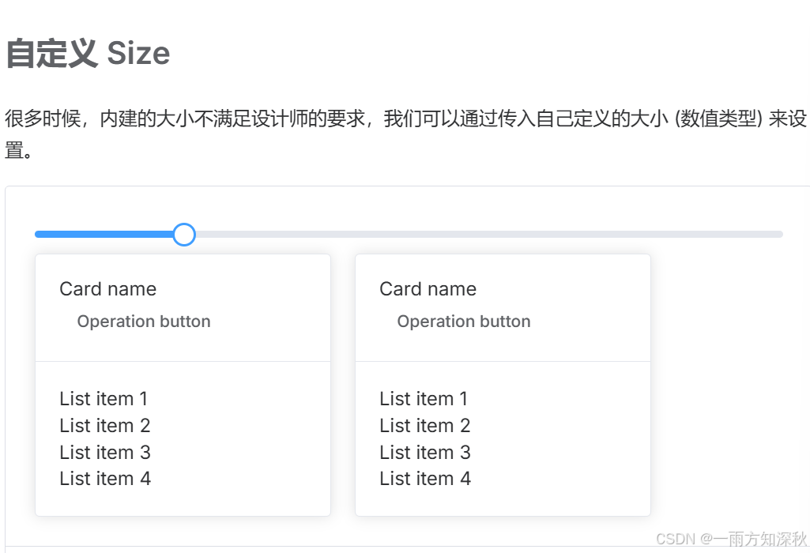Image resolution: width=810 pixels, height=553 pixels.
Task: Click List item 4 in first card
Action: click(105, 479)
